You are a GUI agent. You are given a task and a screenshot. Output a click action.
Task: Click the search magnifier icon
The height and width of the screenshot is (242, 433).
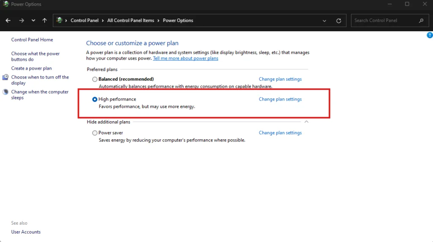tap(421, 20)
